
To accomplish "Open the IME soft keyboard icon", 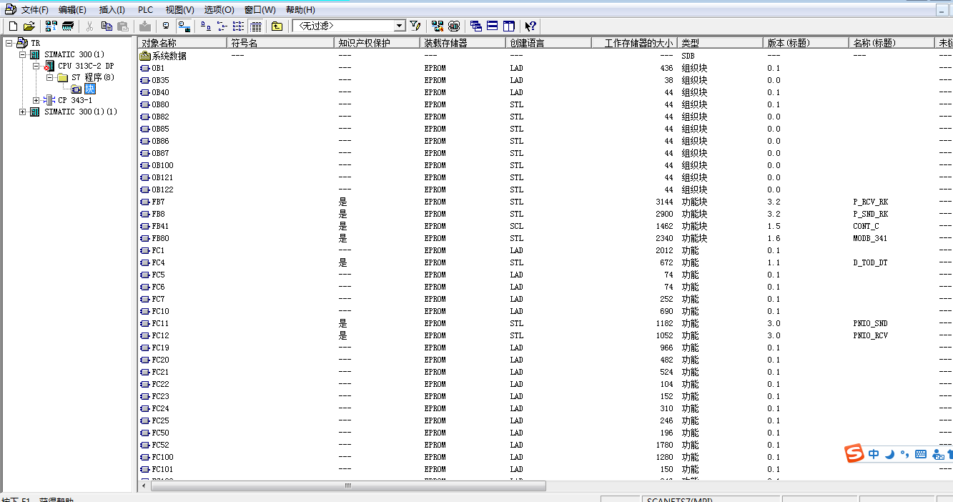I will [921, 454].
